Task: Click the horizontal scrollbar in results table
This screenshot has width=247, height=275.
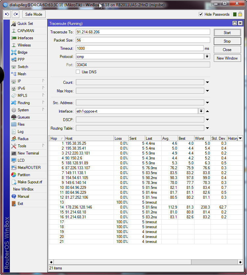Action: coord(122,262)
